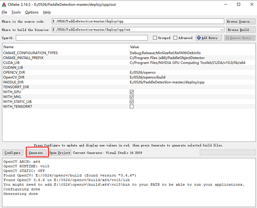Click the 'OpenCV RUNTIME: vc15' log line
Image resolution: width=257 pixels, height=208 pixels.
pos(27,166)
